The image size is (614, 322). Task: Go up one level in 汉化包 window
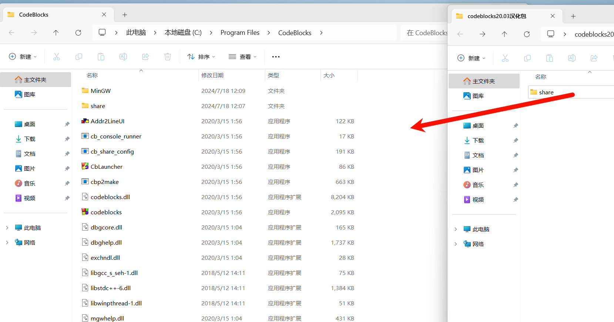(504, 34)
